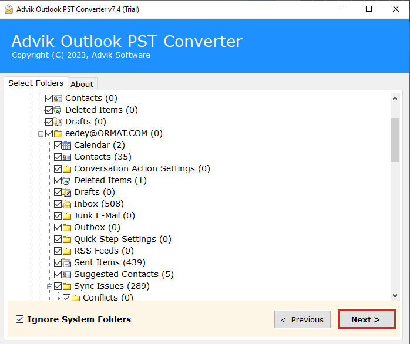Close the Advik Outlook PST Converter window
The image size is (410, 344).
396,9
